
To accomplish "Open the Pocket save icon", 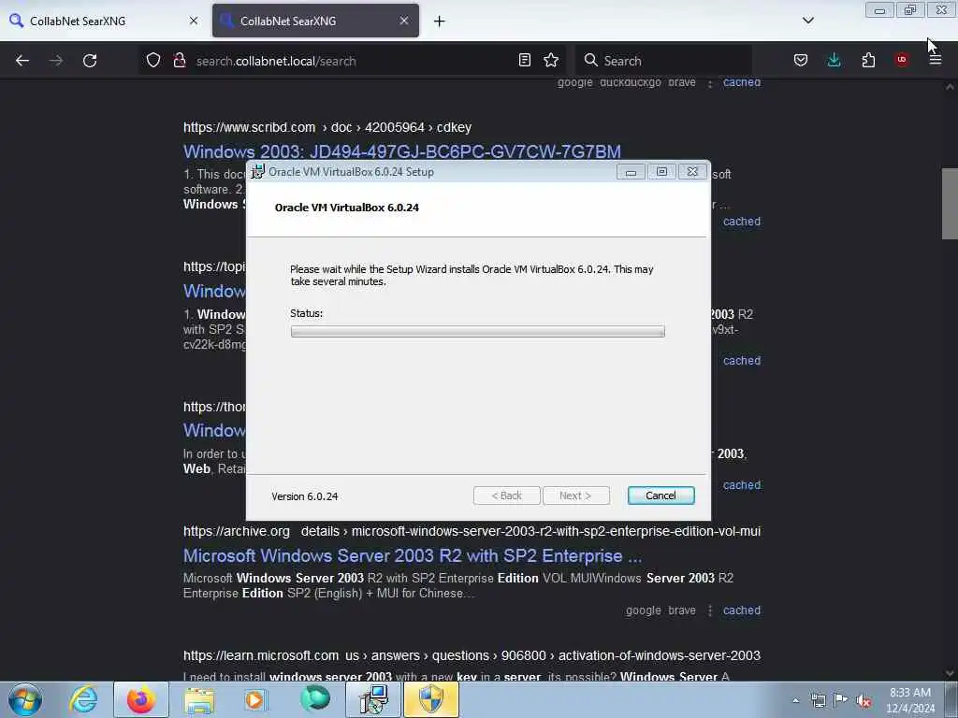I will tap(801, 60).
